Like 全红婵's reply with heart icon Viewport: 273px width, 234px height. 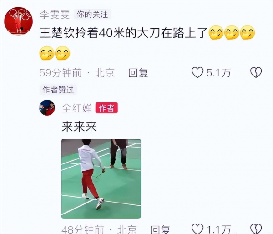(x=197, y=229)
